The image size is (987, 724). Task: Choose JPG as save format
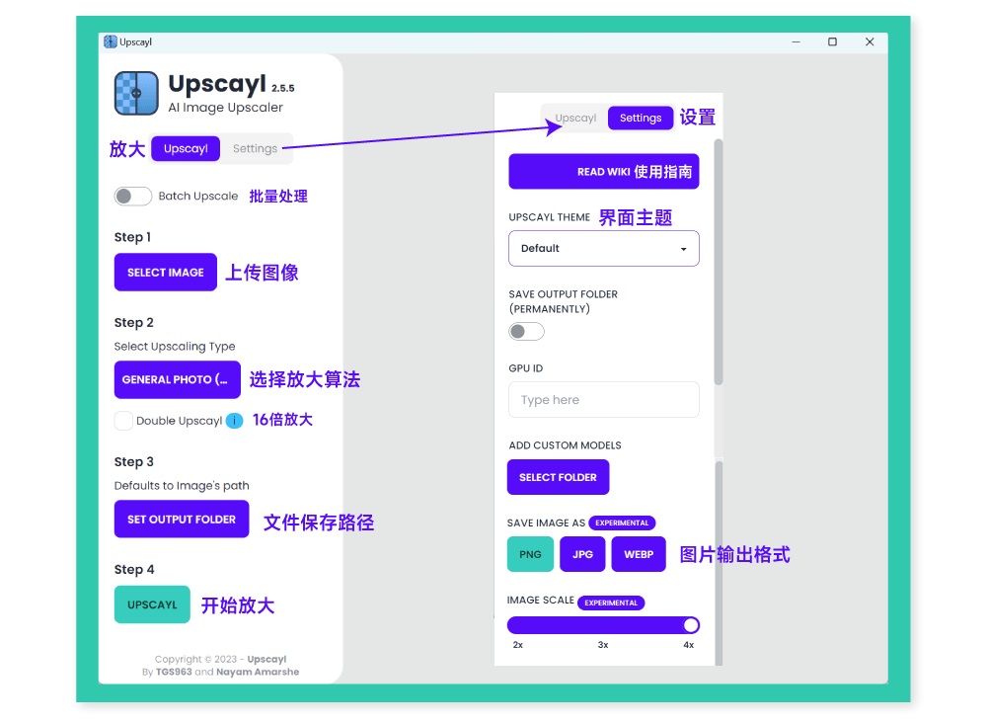pyautogui.click(x=582, y=554)
